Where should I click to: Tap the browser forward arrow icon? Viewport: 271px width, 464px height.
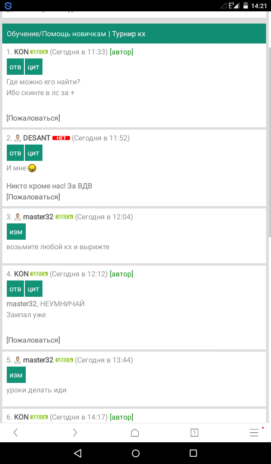coord(75,433)
